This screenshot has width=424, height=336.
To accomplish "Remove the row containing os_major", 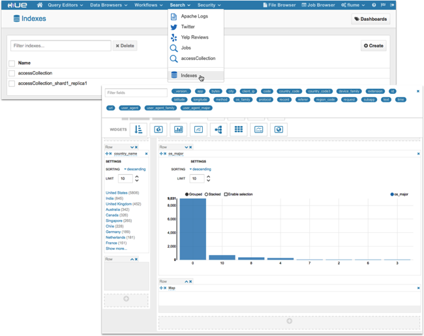I will (190, 147).
